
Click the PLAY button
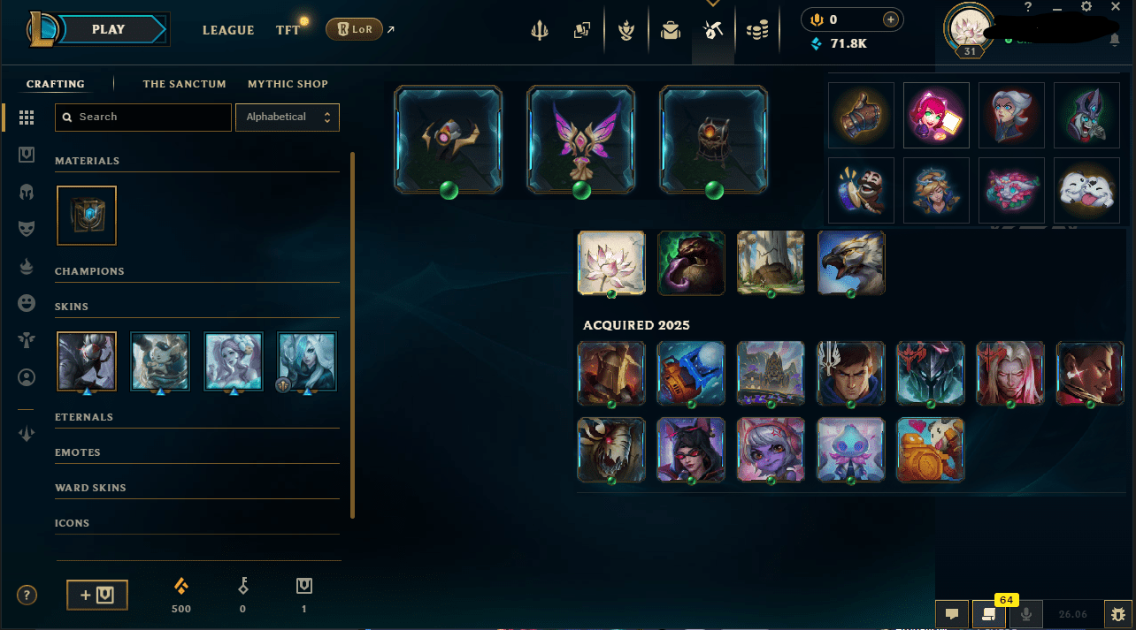click(x=108, y=29)
